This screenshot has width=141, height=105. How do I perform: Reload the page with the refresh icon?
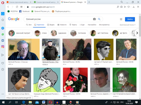click(17, 7)
